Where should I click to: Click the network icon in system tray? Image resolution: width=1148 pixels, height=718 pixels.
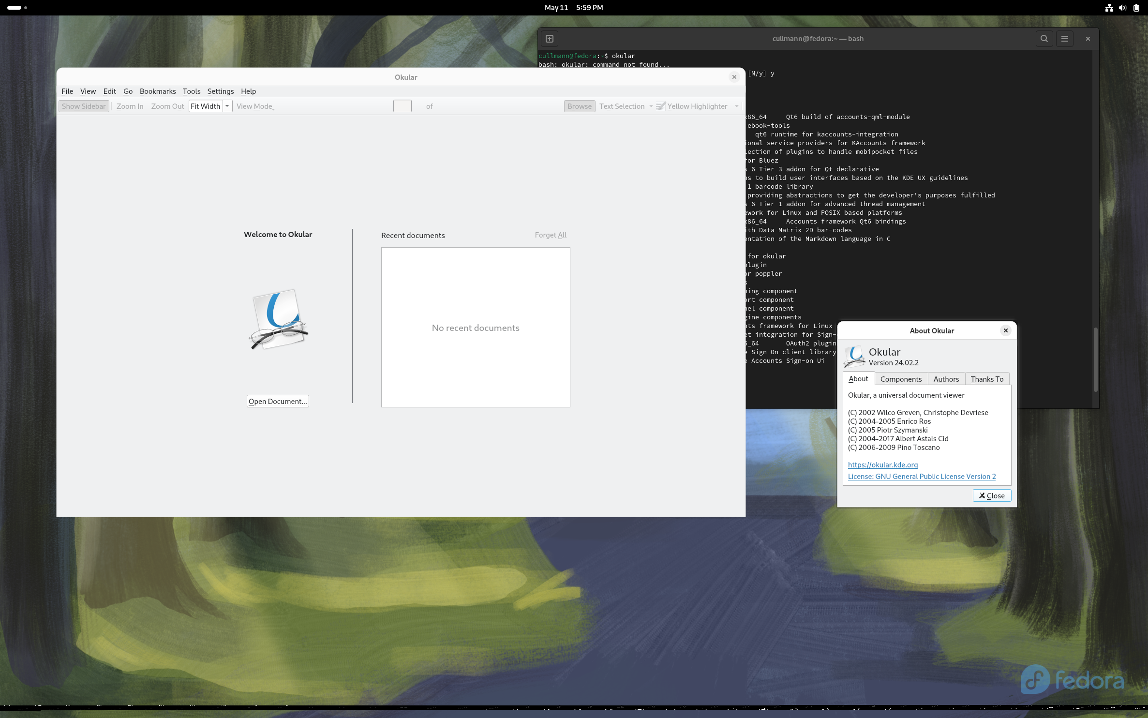coord(1109,8)
